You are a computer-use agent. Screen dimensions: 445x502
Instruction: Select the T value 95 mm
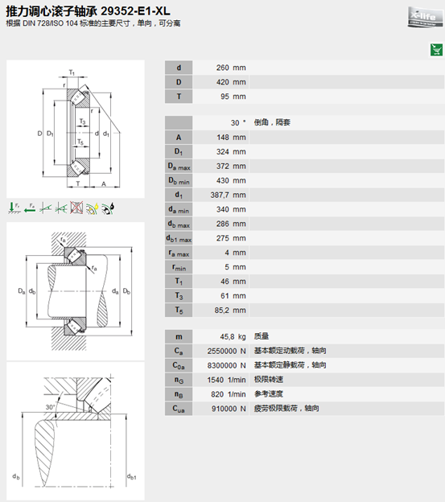point(233,97)
